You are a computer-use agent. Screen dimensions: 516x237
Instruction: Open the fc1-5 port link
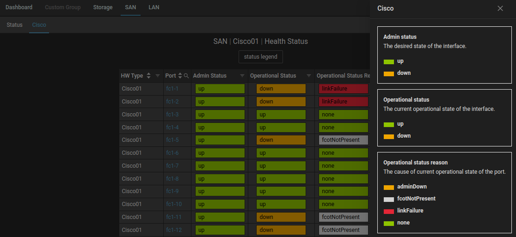click(173, 140)
